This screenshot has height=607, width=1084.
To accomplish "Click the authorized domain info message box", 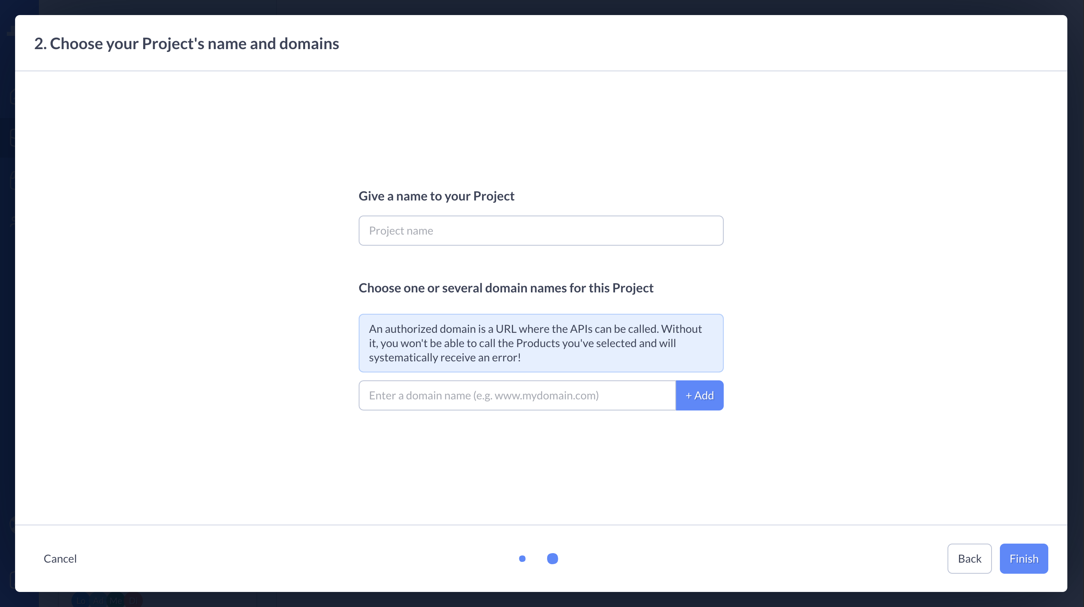I will [x=541, y=343].
